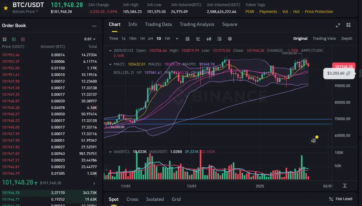Switch to the Grid trading tab
Image resolution: width=362 pixels, height=206 pixels.
click(176, 199)
